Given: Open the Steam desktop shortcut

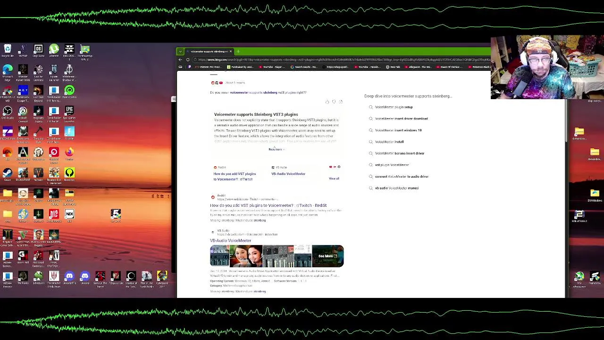Looking at the screenshot, I should click(8, 174).
